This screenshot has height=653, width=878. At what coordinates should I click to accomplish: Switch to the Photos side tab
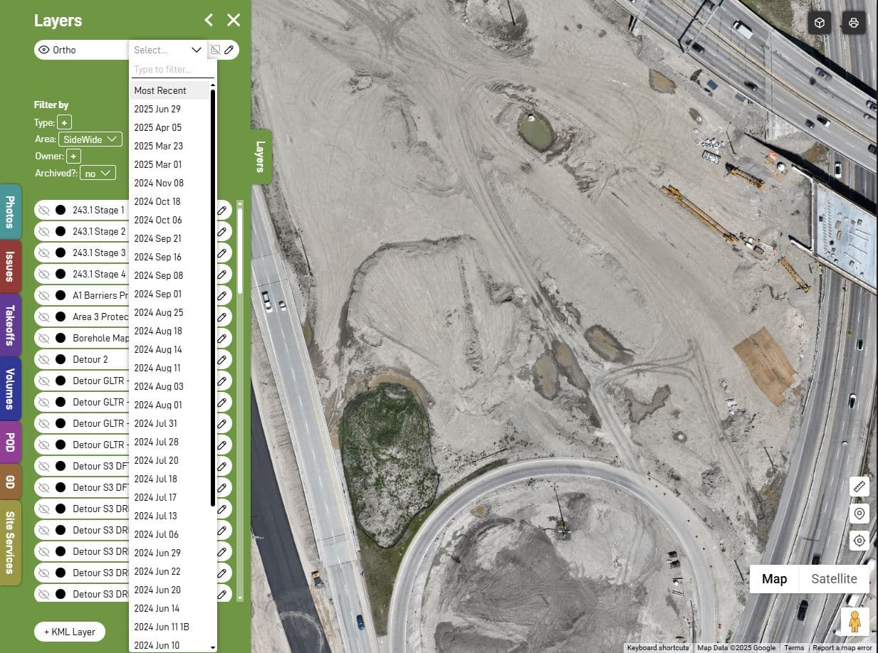tap(10, 211)
